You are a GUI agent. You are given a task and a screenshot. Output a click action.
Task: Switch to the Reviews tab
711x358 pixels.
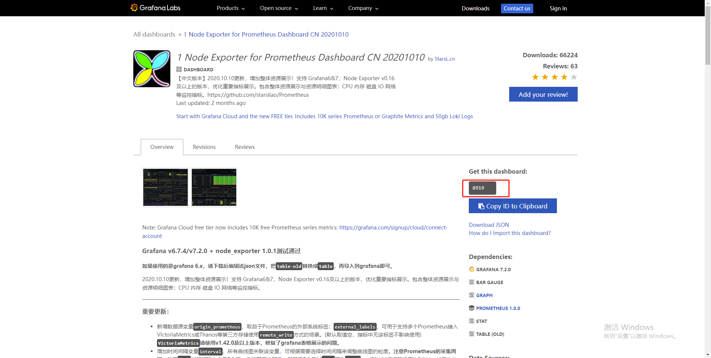(245, 147)
